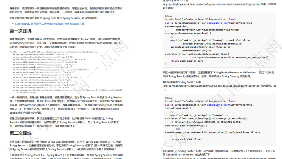The height and width of the screenshot is (159, 282).
Task: Click paragraph starting '一模一样的代码'
Action: tap(66, 105)
